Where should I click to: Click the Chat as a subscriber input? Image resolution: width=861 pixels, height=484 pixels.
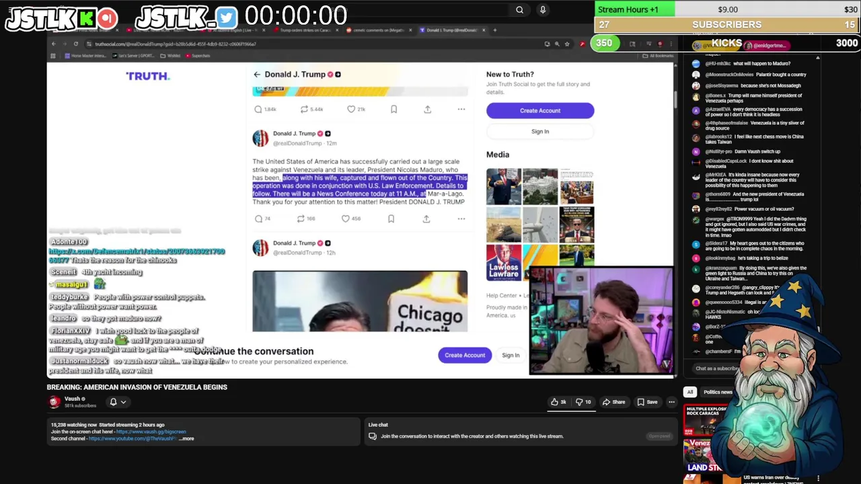[x=717, y=368]
